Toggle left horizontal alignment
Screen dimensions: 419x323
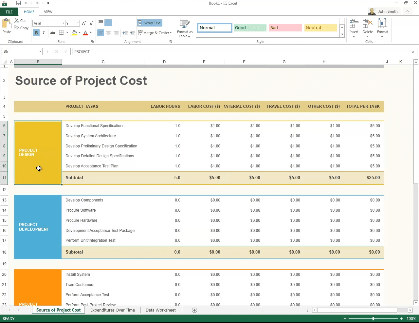(100, 33)
